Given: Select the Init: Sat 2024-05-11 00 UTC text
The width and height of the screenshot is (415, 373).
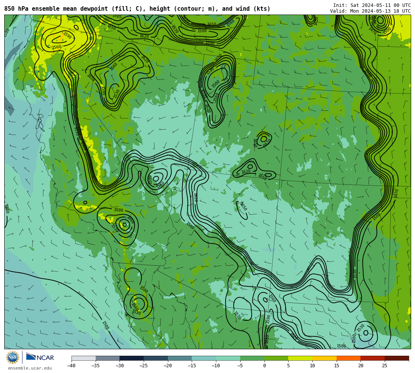Looking at the screenshot, I should [x=372, y=5].
